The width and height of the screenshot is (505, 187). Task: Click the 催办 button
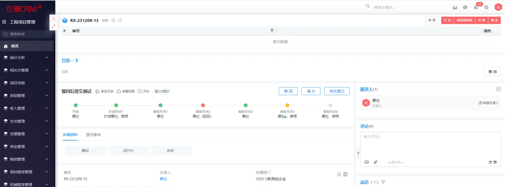[311, 91]
